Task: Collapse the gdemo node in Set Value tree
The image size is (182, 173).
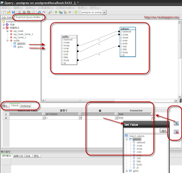Action: [x=126, y=139]
